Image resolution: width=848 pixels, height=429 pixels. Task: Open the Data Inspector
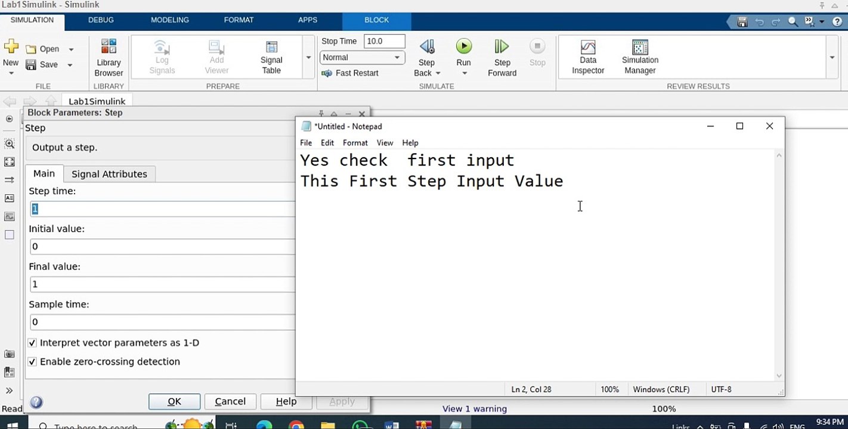click(x=588, y=58)
